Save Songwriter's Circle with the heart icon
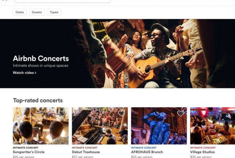 pos(62,113)
